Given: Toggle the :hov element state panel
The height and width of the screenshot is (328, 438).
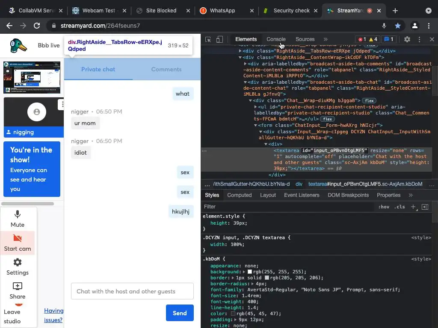Looking at the screenshot, I should pyautogui.click(x=384, y=207).
